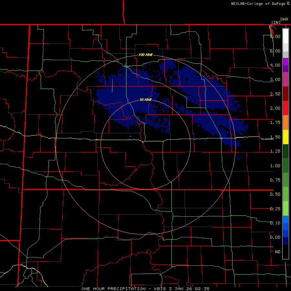
Task: Pick the bright magenta legend swatch
Action: coord(286,61)
